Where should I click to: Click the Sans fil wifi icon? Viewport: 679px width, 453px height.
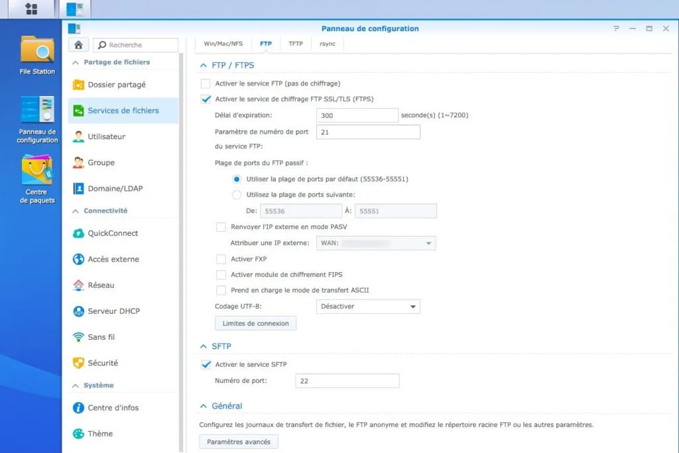coord(78,337)
